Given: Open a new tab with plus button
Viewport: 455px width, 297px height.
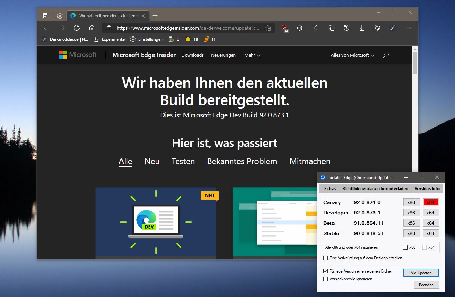Looking at the screenshot, I should click(x=155, y=16).
